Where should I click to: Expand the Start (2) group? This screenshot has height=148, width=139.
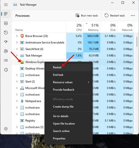click(x=17, y=82)
